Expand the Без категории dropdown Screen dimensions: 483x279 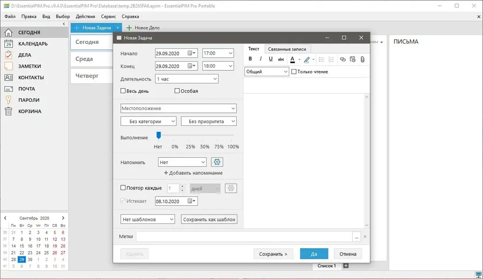point(148,121)
